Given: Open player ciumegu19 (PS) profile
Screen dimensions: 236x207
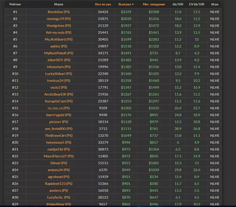Looking at the screenshot, I should [x=59, y=19].
